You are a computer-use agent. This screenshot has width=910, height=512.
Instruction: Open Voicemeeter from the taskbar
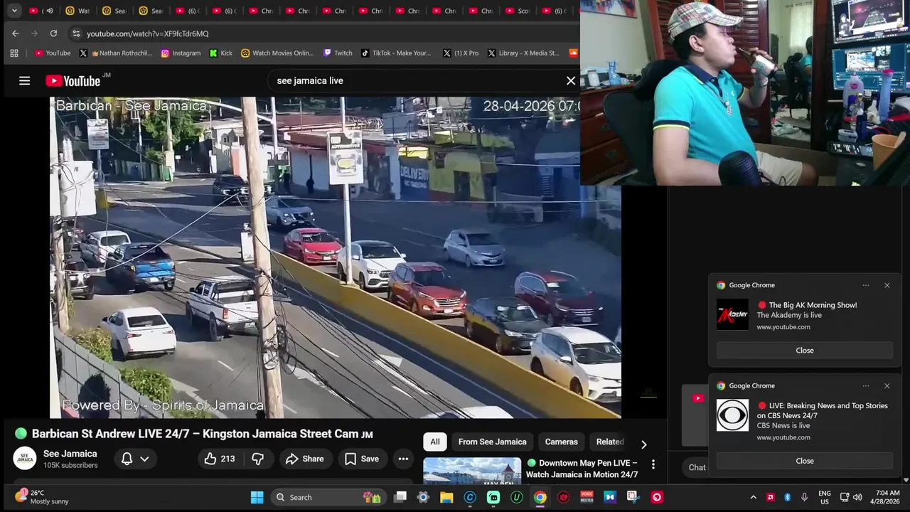[x=587, y=497]
